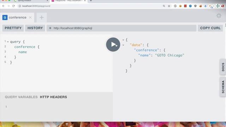Click "GOTO Chicago" value in response
Screen dimensions: 226x127
169,55
